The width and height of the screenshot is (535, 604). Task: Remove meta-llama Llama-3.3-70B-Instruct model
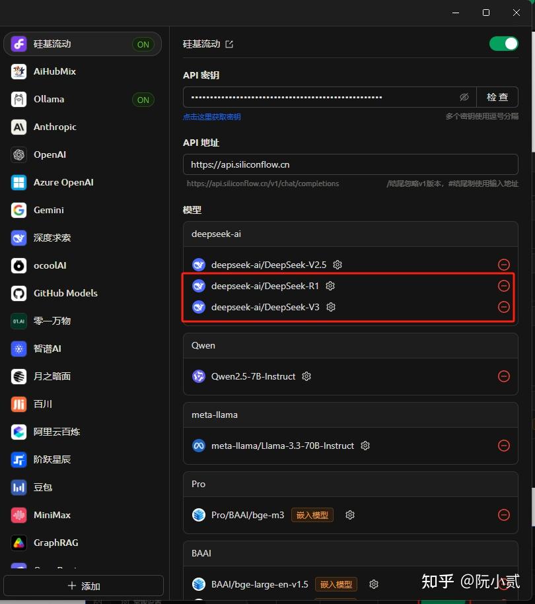[x=504, y=446]
